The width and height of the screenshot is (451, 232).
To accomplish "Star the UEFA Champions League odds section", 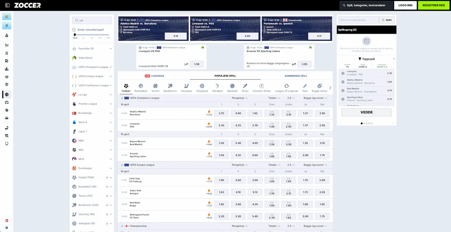I will pos(122,98).
